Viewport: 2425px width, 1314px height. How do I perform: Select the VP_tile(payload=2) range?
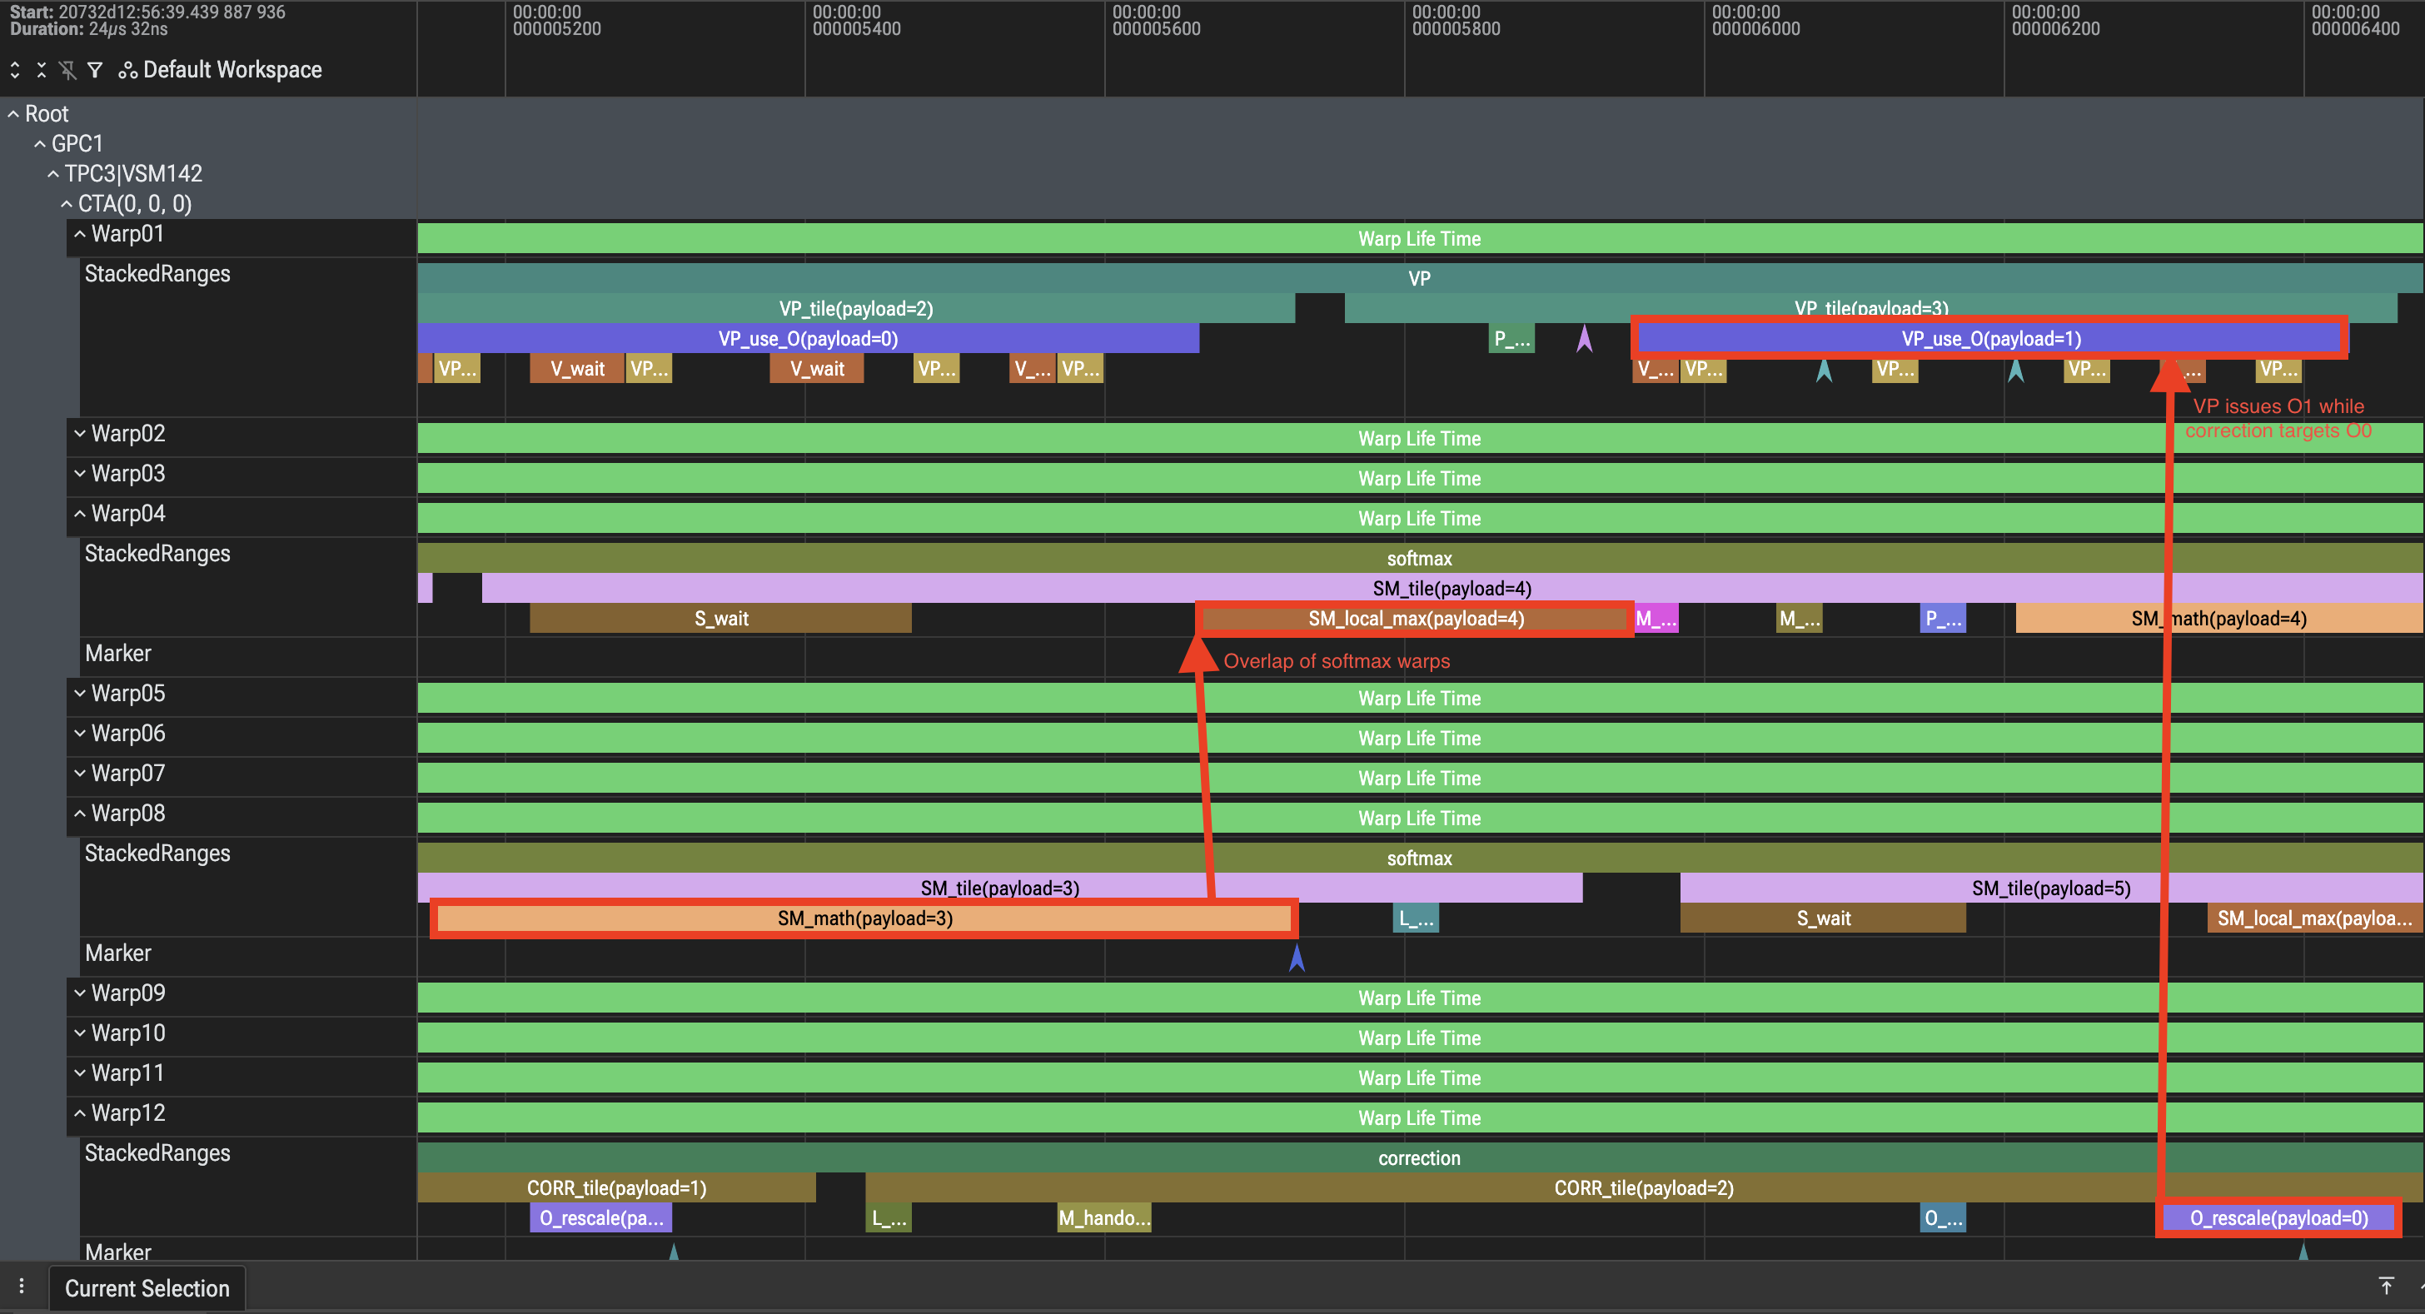pos(857,309)
